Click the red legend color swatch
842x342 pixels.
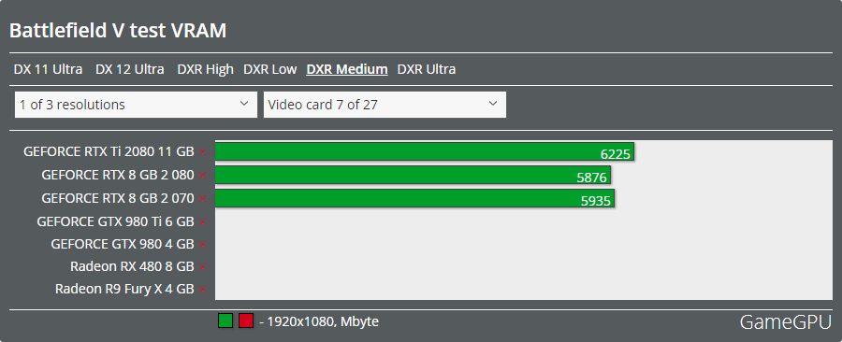[246, 321]
